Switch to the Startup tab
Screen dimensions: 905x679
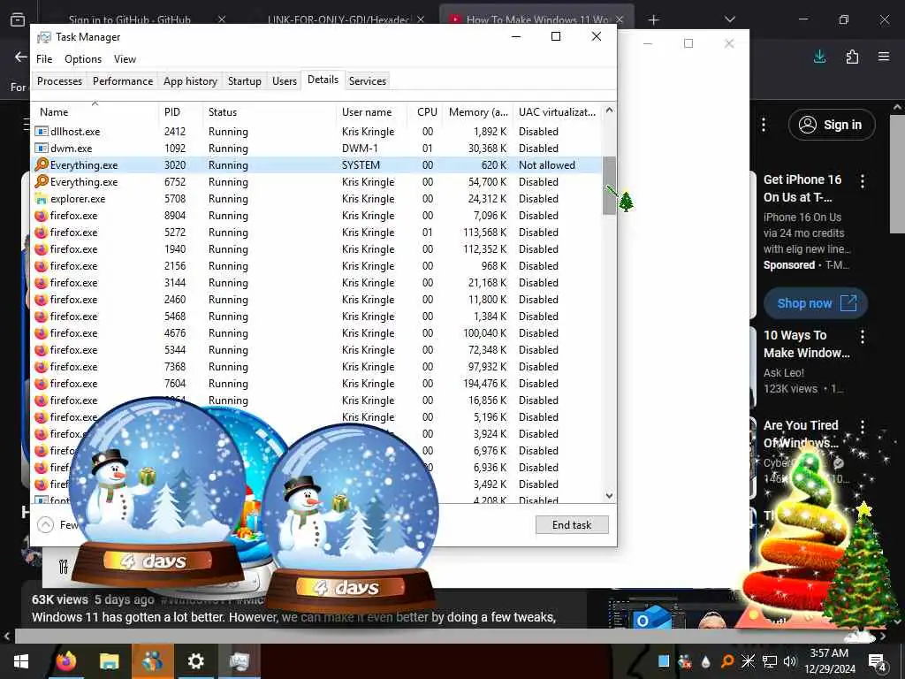click(245, 80)
